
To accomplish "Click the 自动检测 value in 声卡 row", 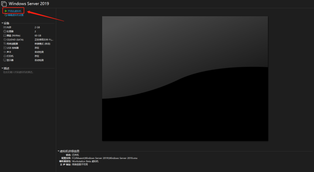I will pos(39,52).
